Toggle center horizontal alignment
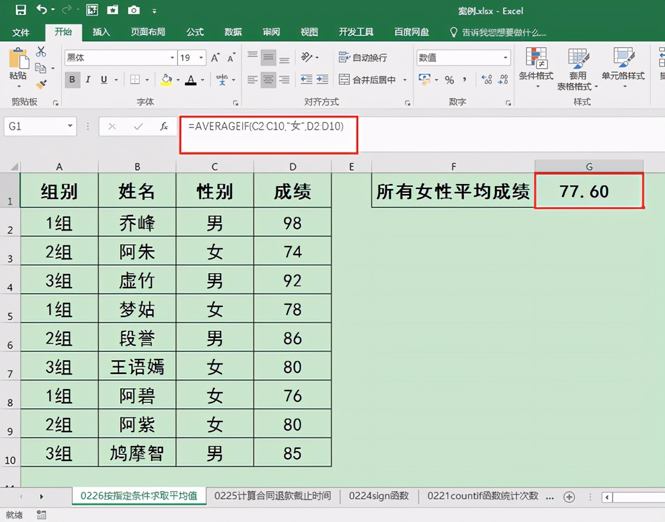The height and width of the screenshot is (522, 665). coord(269,80)
